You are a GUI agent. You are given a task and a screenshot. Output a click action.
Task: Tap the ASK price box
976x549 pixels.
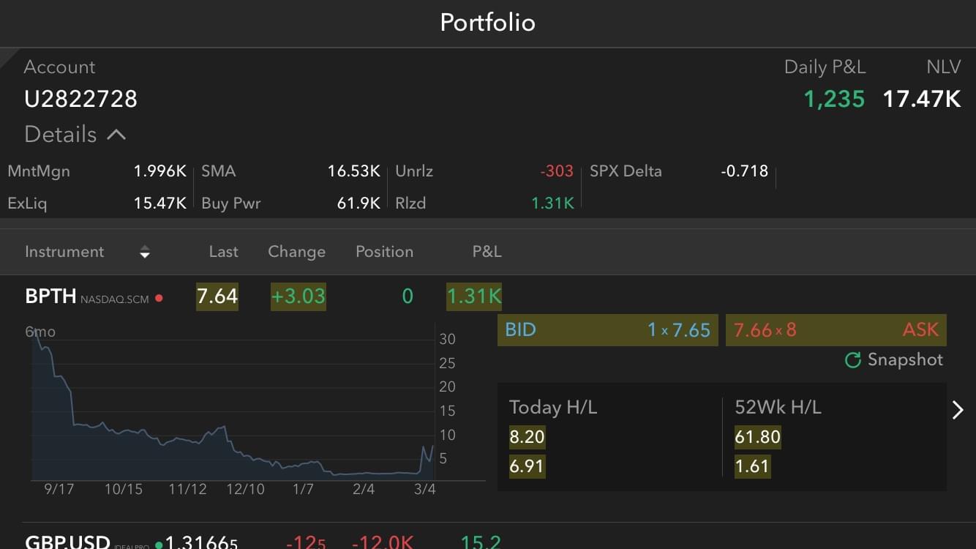tap(836, 330)
